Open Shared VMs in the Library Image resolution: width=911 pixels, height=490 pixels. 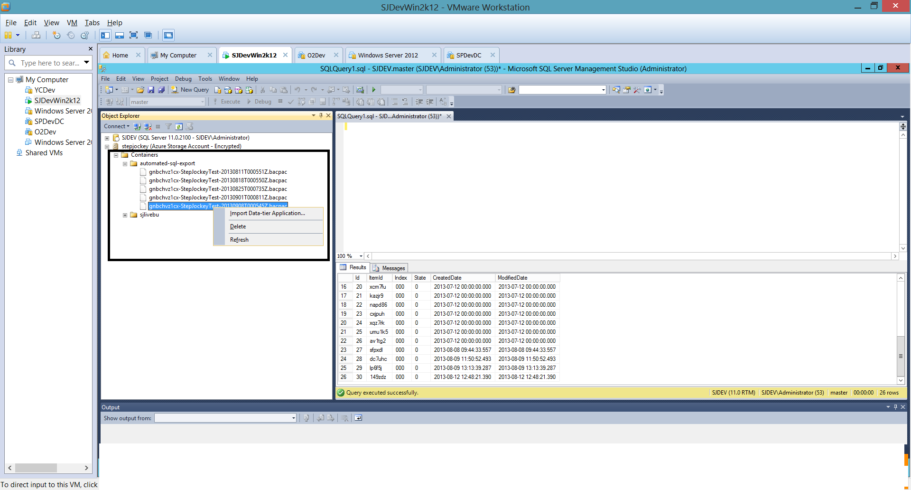click(x=44, y=153)
